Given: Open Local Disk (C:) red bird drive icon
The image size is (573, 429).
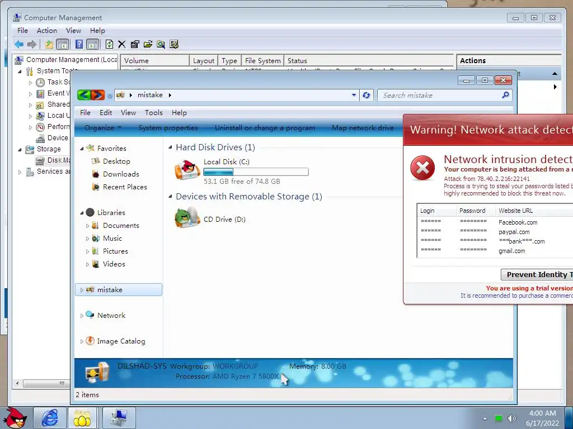Looking at the screenshot, I should 187,170.
